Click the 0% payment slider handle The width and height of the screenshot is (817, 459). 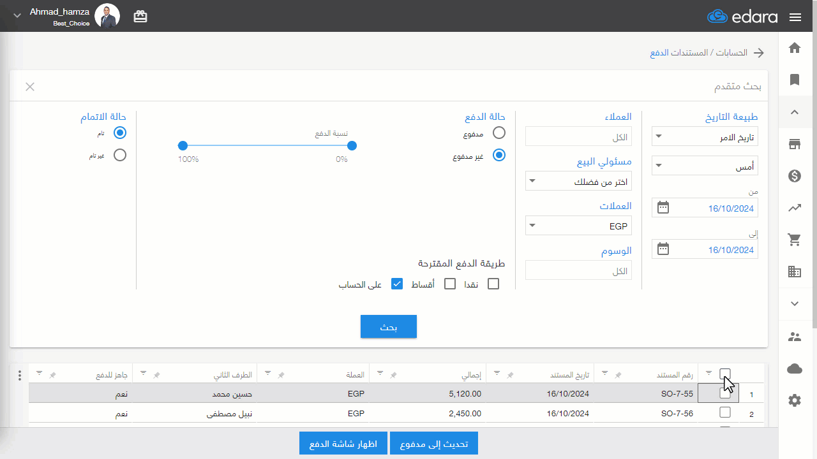(352, 146)
